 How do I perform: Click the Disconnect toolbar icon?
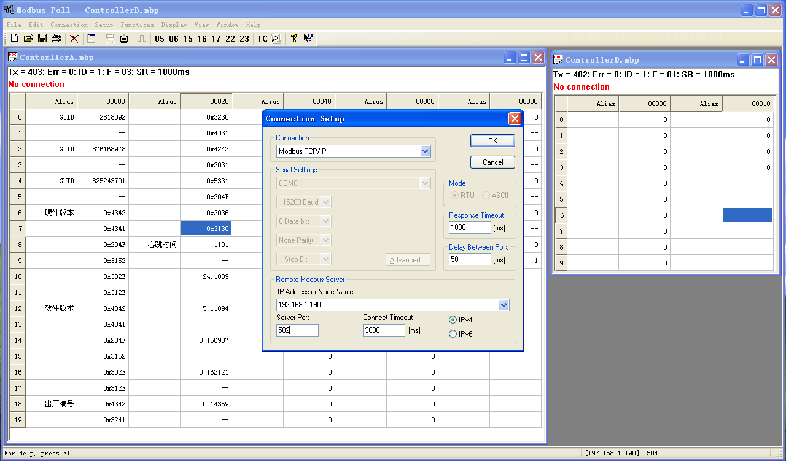click(124, 39)
